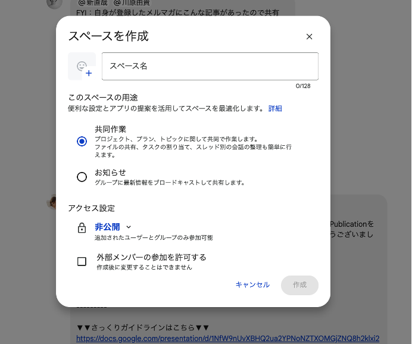Click the スペース名 input field
The width and height of the screenshot is (412, 344).
coord(210,66)
